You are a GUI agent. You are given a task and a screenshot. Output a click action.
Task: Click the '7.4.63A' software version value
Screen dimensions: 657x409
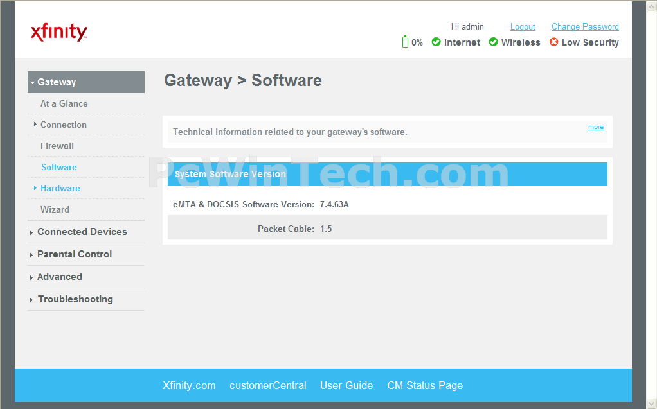[x=334, y=204]
